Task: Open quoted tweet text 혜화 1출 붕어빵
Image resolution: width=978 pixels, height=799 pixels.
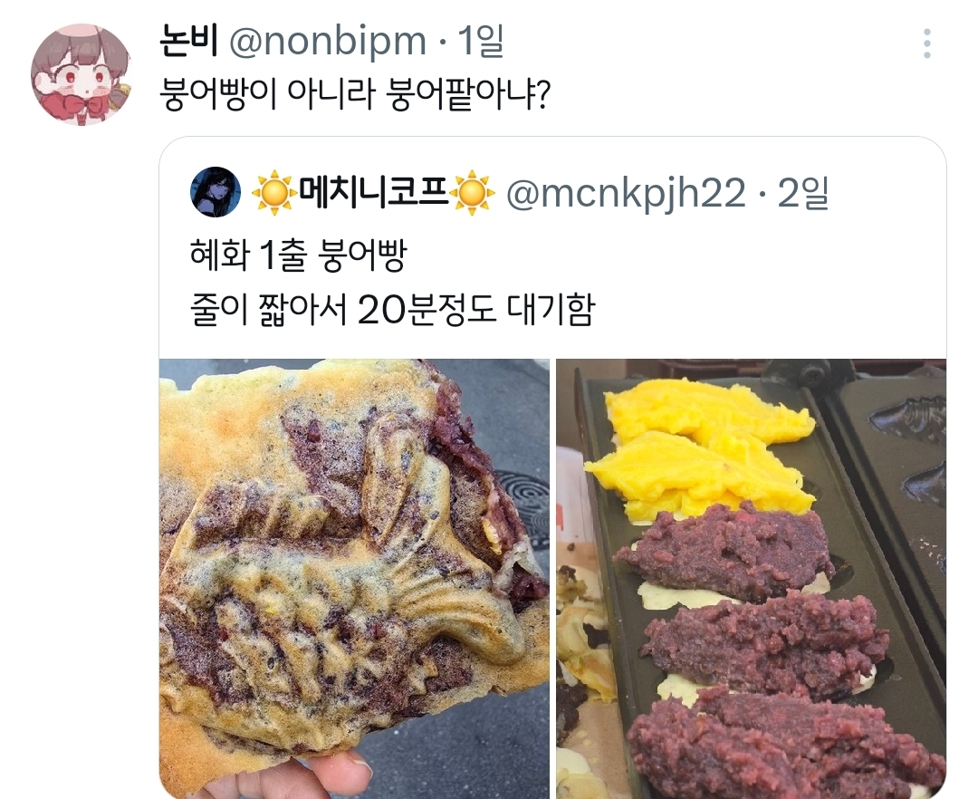Action: [x=298, y=255]
